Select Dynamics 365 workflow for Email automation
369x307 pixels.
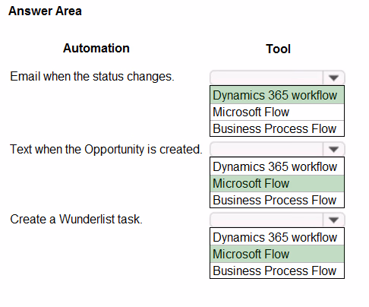click(277, 95)
